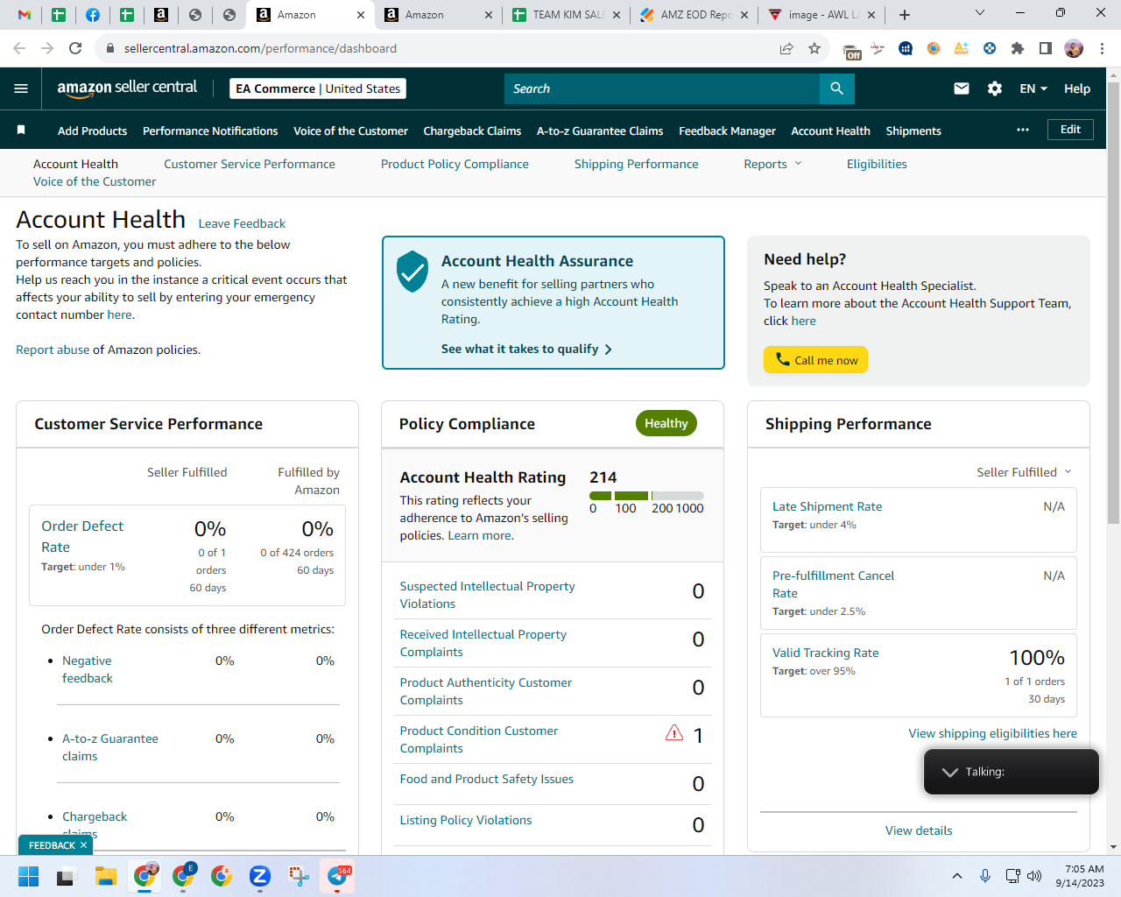Switch to the AMZ EOD Report browser tab
Image resolution: width=1121 pixels, height=897 pixels.
coord(694,15)
